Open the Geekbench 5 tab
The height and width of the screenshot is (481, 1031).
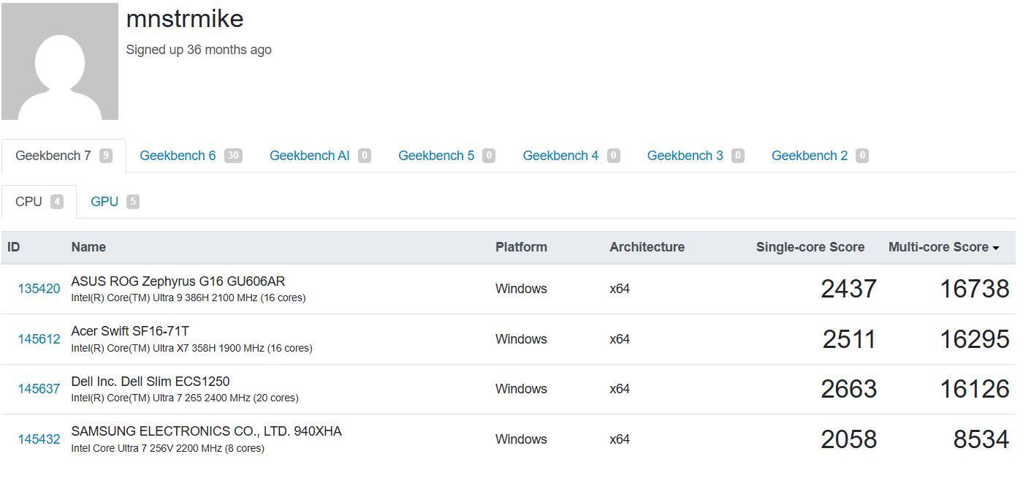[x=446, y=156]
